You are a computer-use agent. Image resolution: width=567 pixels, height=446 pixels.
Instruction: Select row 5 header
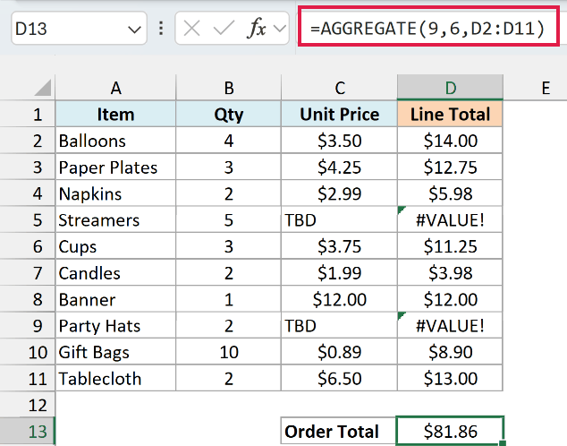(x=28, y=219)
